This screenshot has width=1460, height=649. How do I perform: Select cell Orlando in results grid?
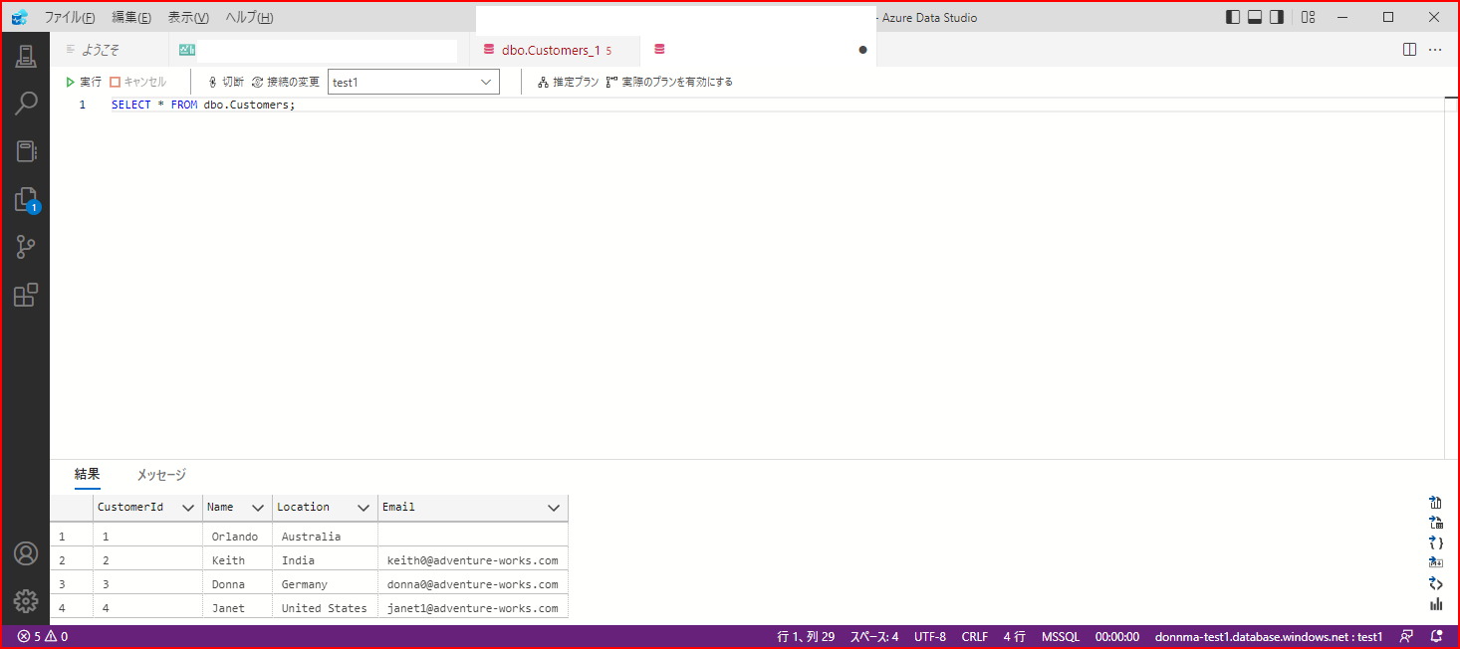[237, 537]
